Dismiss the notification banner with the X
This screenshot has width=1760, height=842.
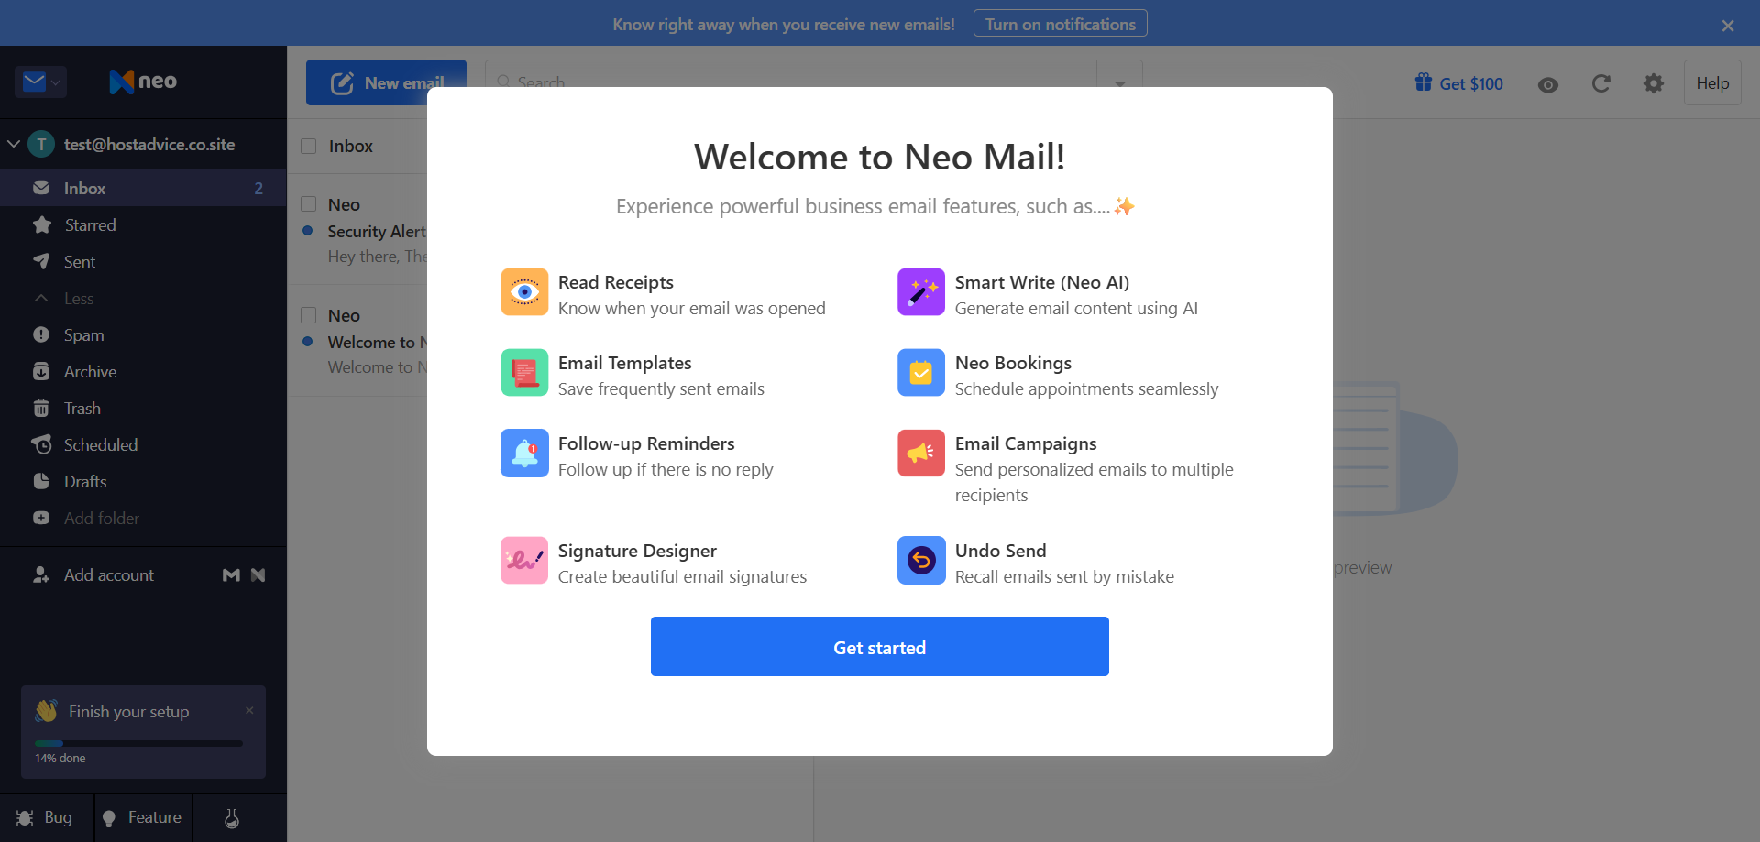click(1728, 26)
